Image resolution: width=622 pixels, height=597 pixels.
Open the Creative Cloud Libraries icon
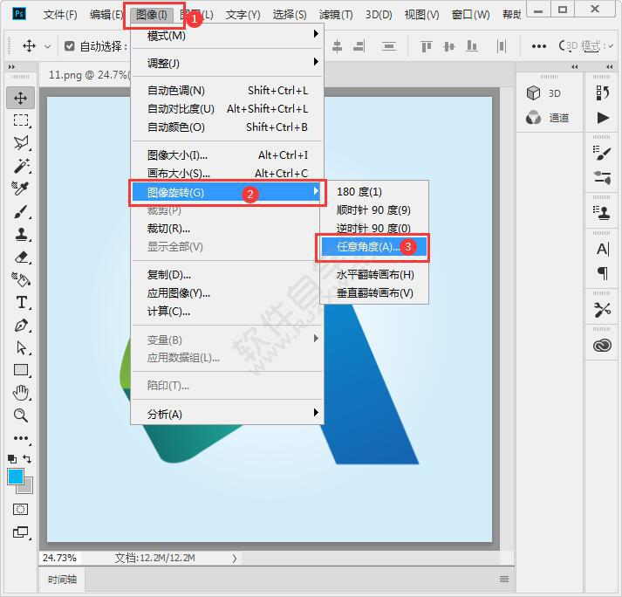tap(602, 346)
